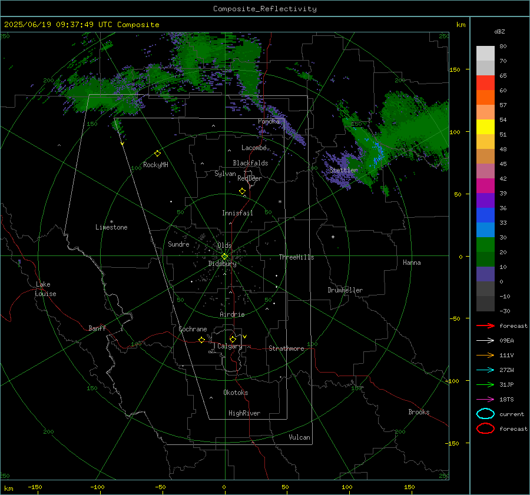Select the yellow diamond marker below RedDeer

click(242, 191)
